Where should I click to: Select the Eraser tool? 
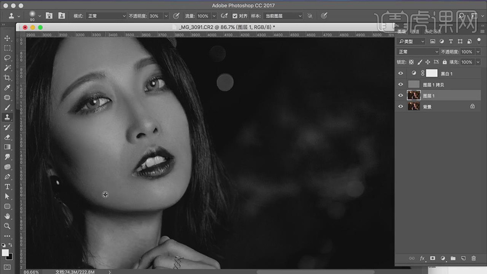tap(7, 137)
